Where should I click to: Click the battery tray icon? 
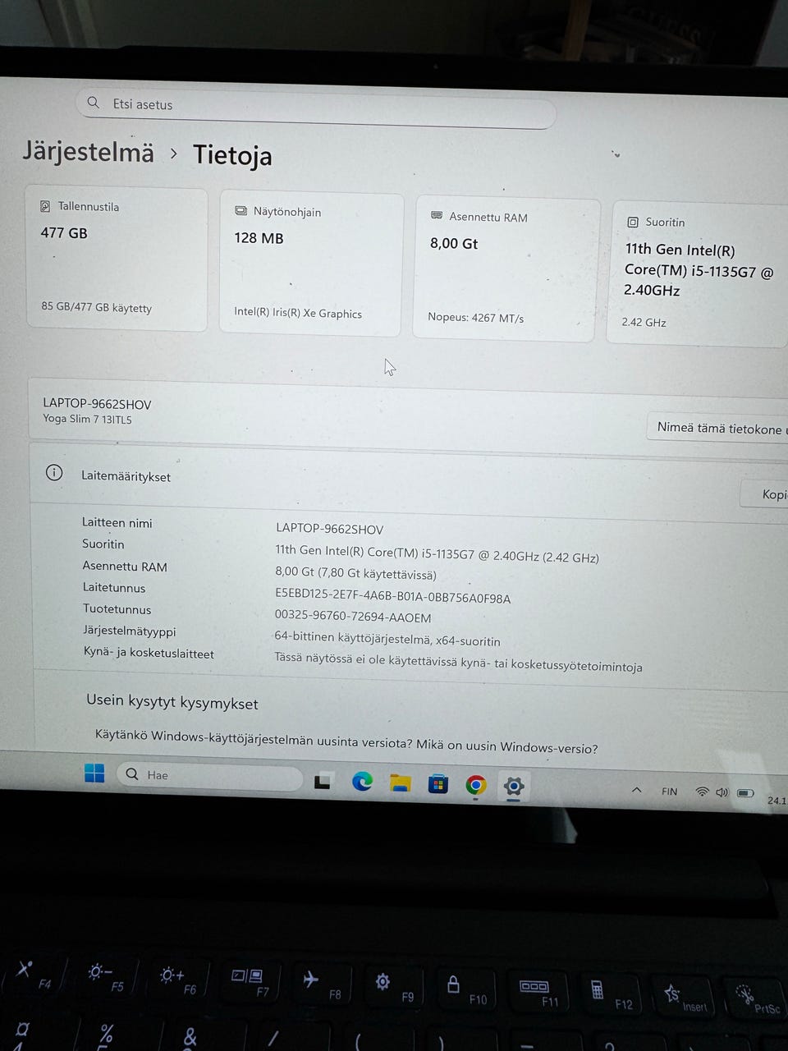point(745,793)
